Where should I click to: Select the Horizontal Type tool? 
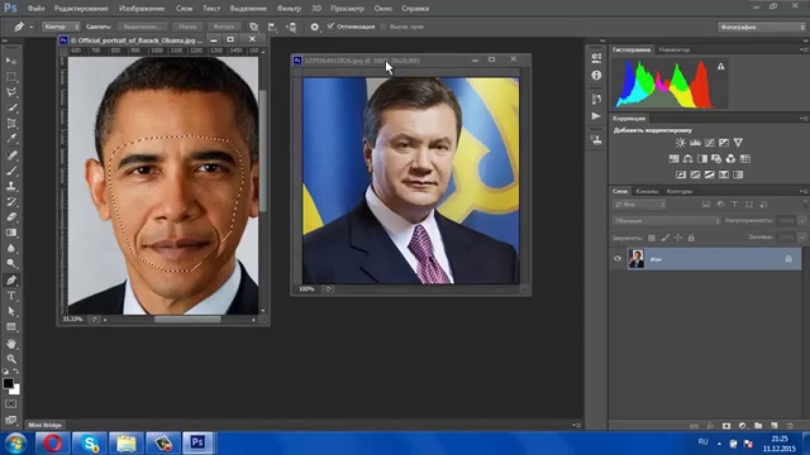[x=11, y=296]
